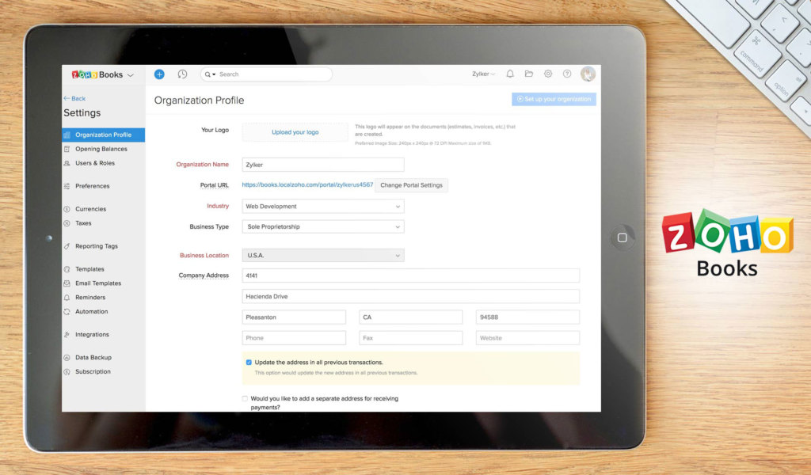Click the help question mark icon
811x475 pixels.
567,74
